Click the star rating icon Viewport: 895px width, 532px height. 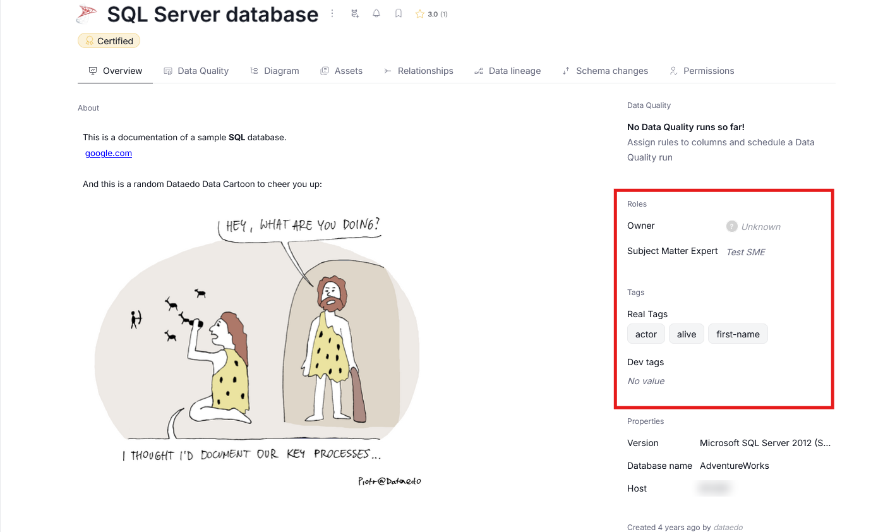[x=420, y=14]
